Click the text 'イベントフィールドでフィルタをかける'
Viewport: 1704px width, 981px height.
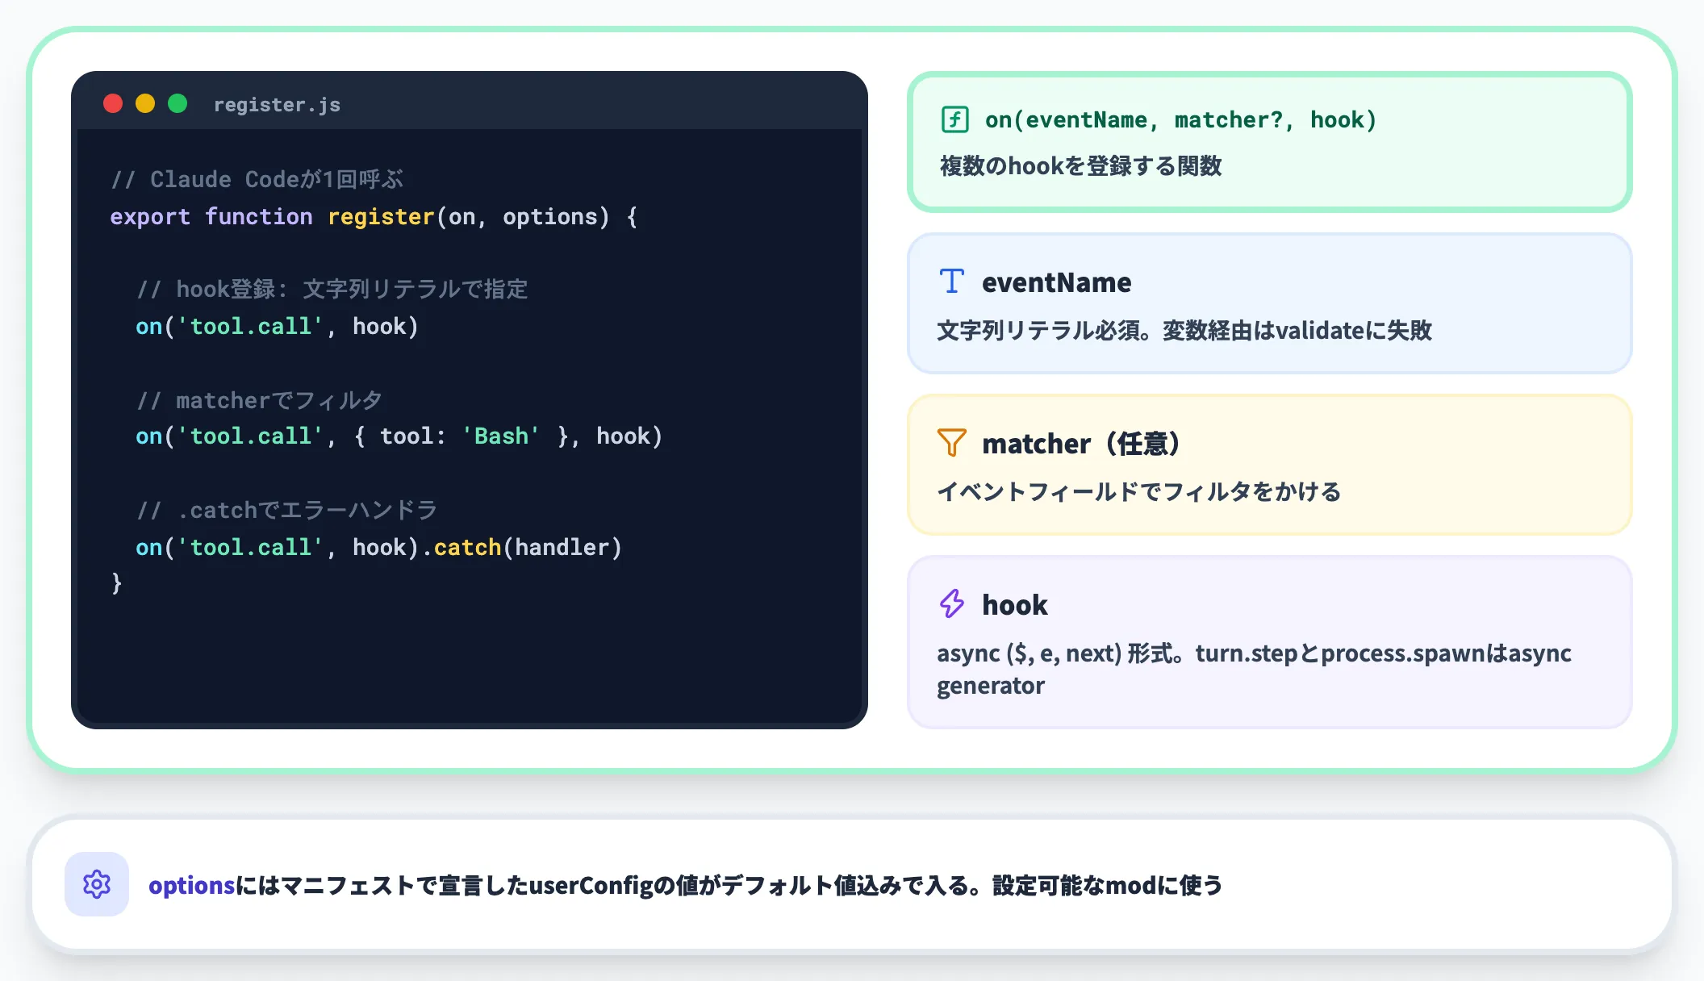tap(1138, 491)
